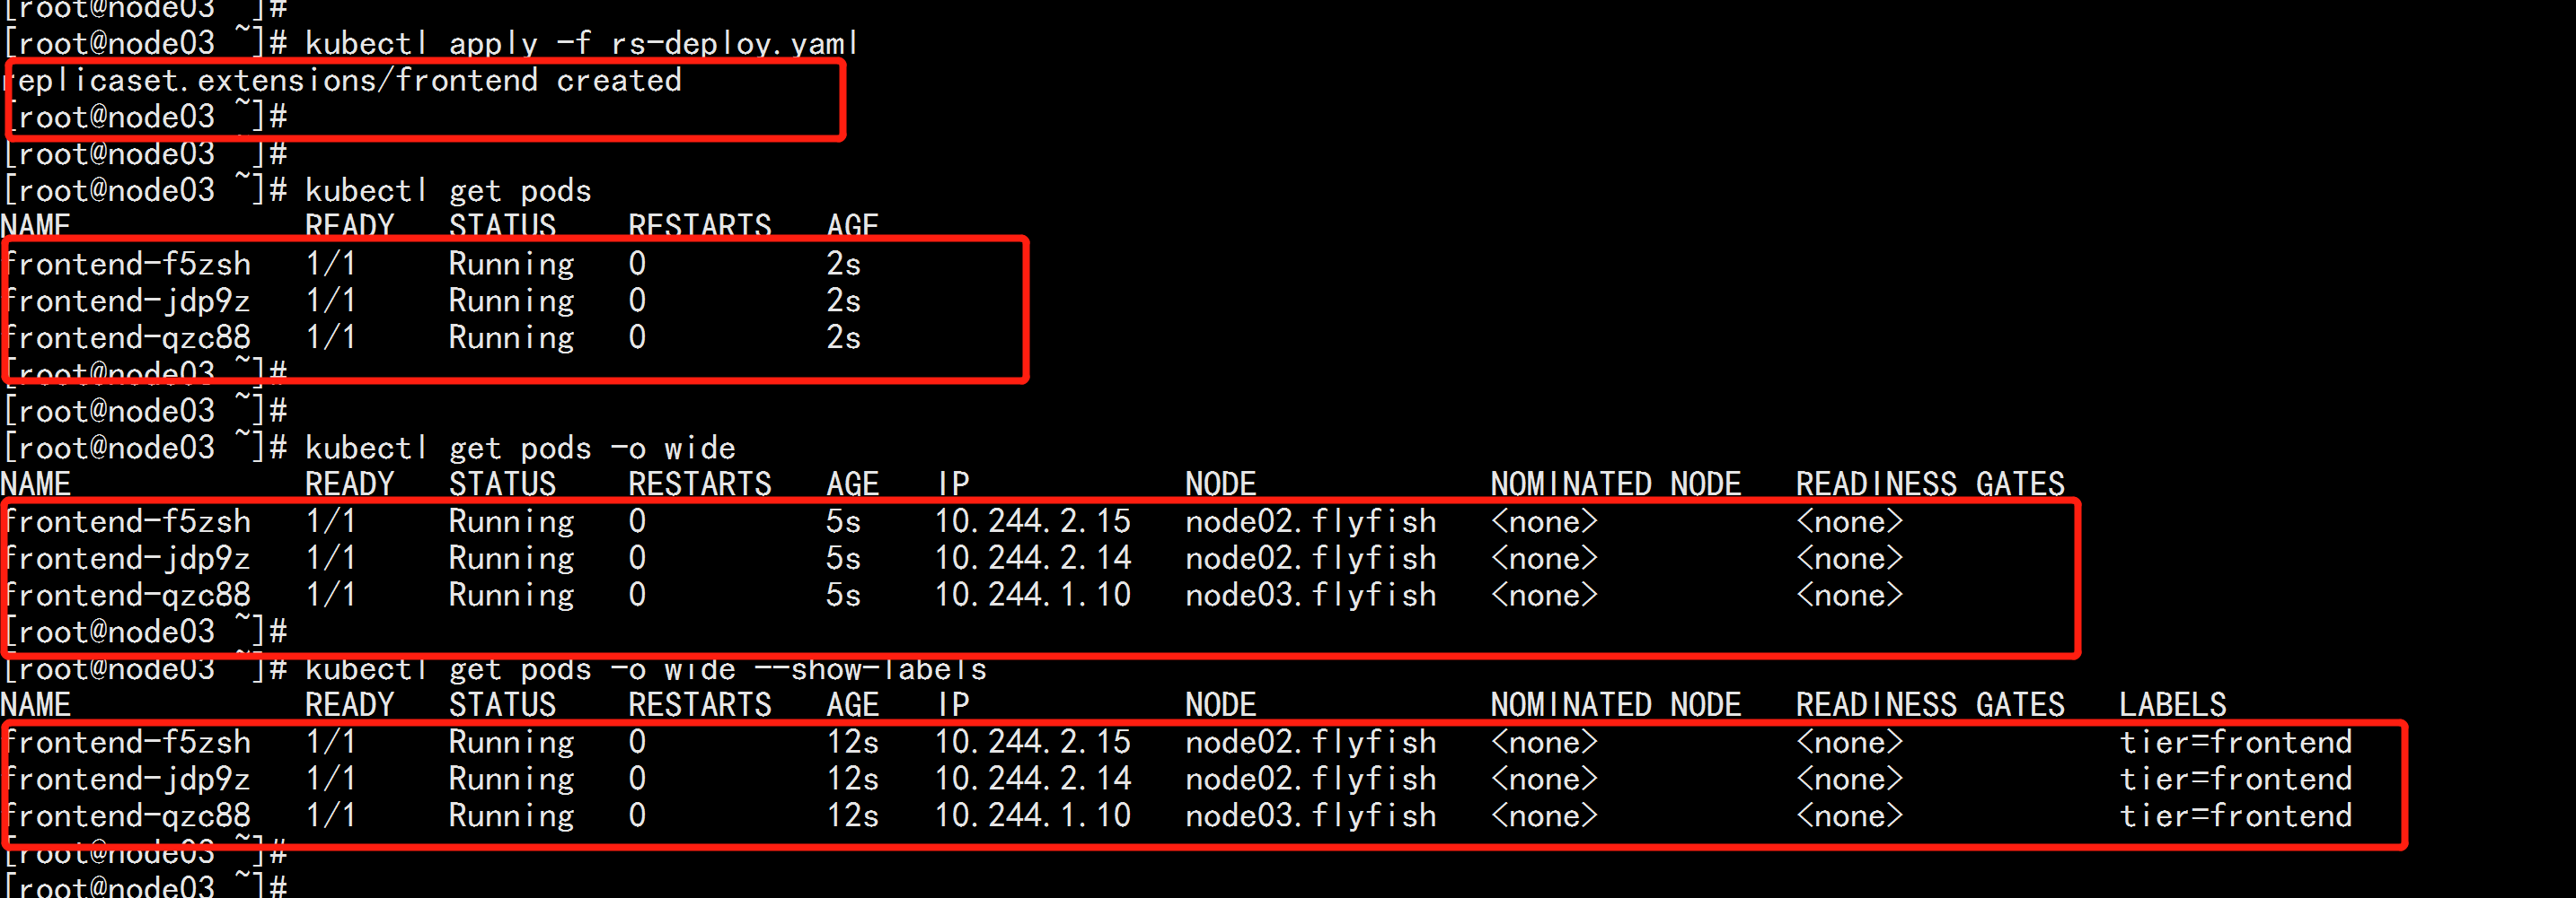Click node02.flyfish beside IP 10.244.2.15, 5s row
The height and width of the screenshot is (898, 2576).
coord(1311,522)
